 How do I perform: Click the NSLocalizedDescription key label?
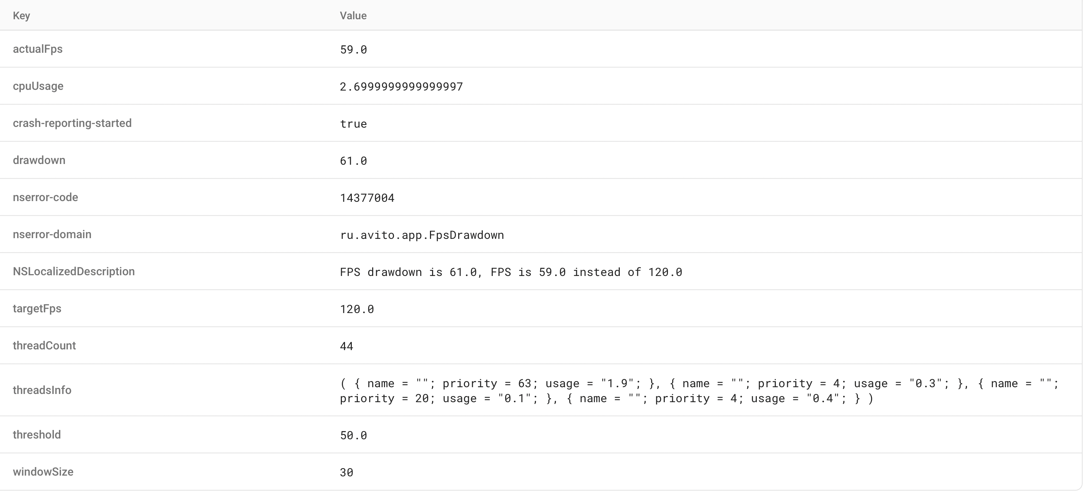(x=74, y=272)
